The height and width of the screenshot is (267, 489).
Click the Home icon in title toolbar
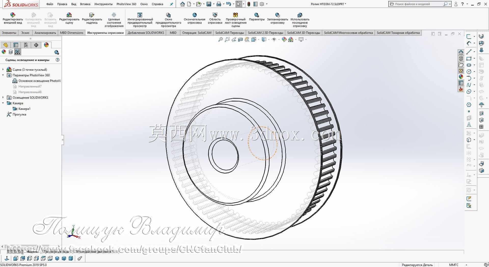click(182, 4)
